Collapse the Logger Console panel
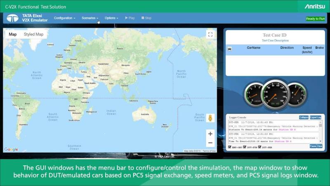Image resolution: width=330 pixels, height=186 pixels. 304,117
